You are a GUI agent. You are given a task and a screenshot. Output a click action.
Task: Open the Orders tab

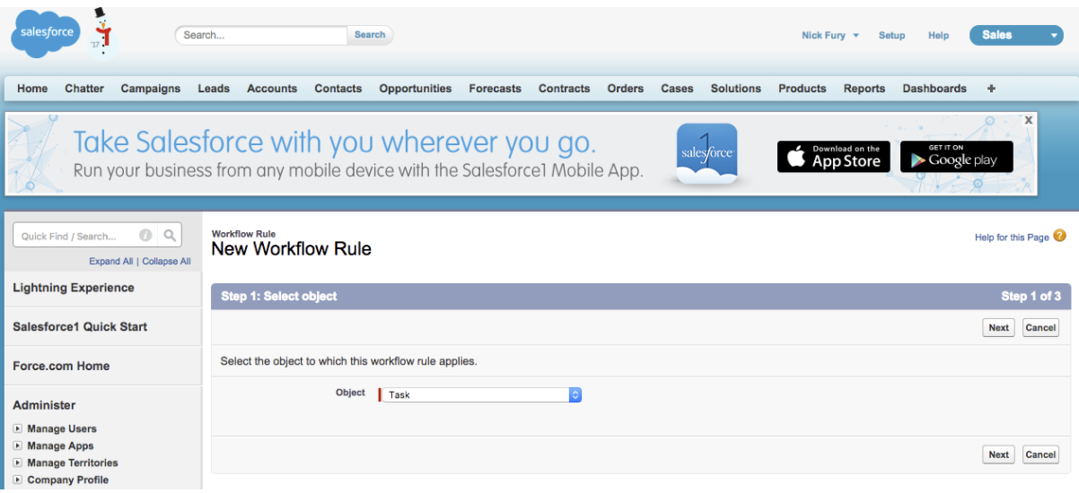tap(626, 89)
